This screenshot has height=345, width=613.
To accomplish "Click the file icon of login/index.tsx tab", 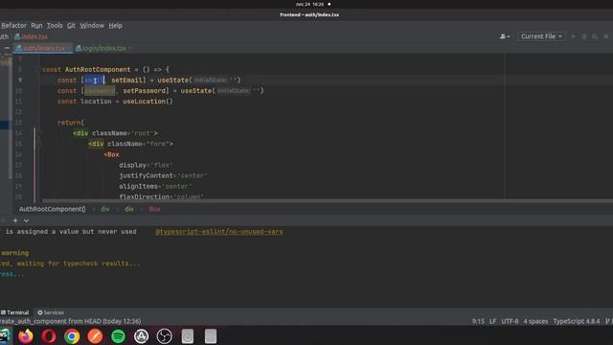I will pyautogui.click(x=79, y=48).
